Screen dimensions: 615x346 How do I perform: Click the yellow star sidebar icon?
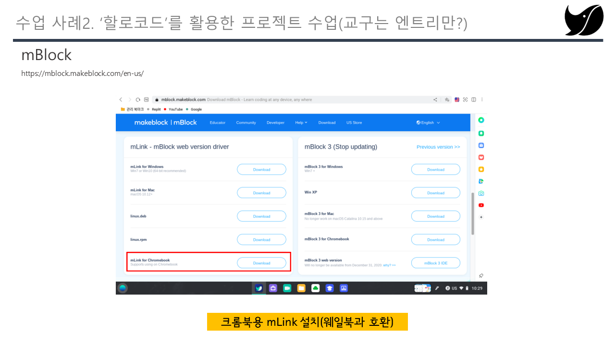(x=481, y=169)
